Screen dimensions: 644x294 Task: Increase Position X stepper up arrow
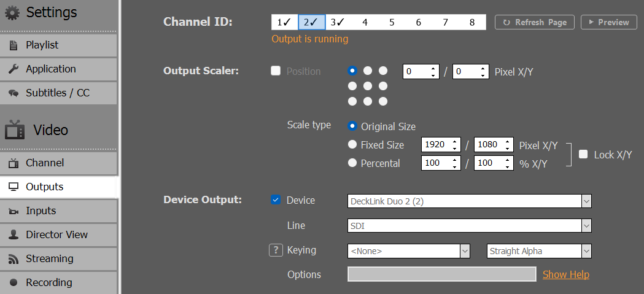click(433, 68)
